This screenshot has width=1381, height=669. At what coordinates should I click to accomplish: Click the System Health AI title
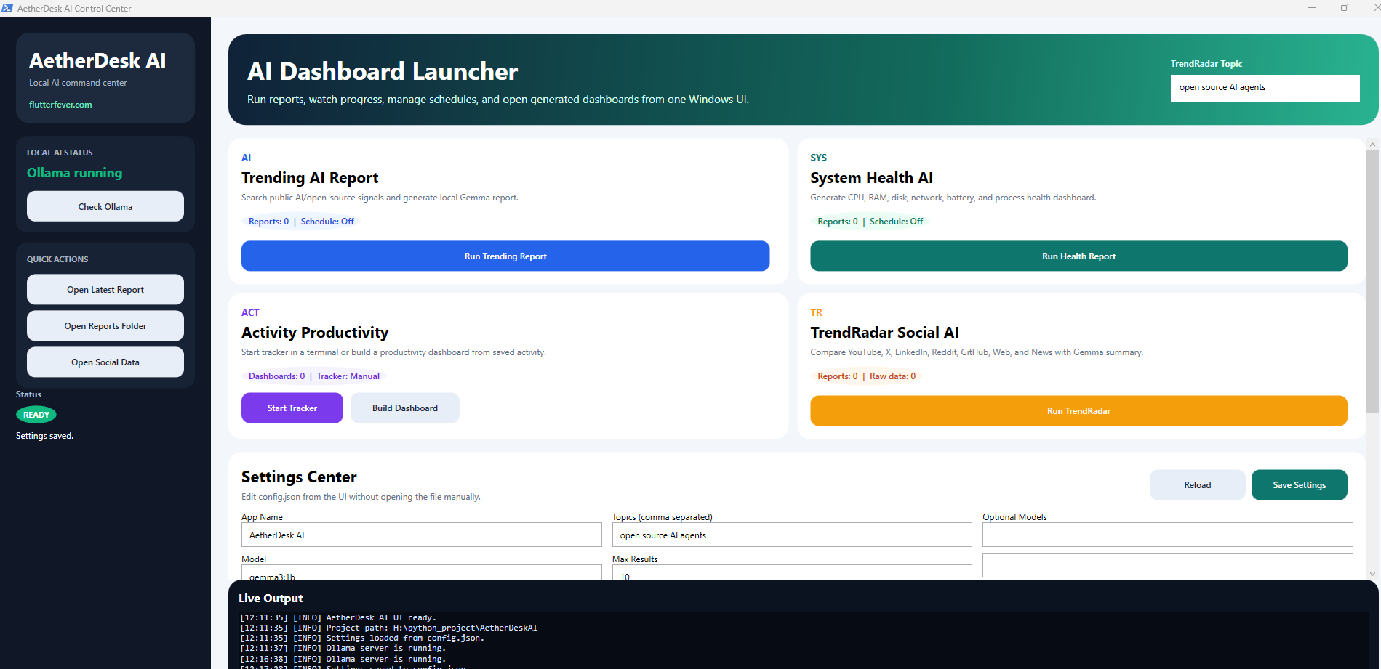pyautogui.click(x=871, y=178)
